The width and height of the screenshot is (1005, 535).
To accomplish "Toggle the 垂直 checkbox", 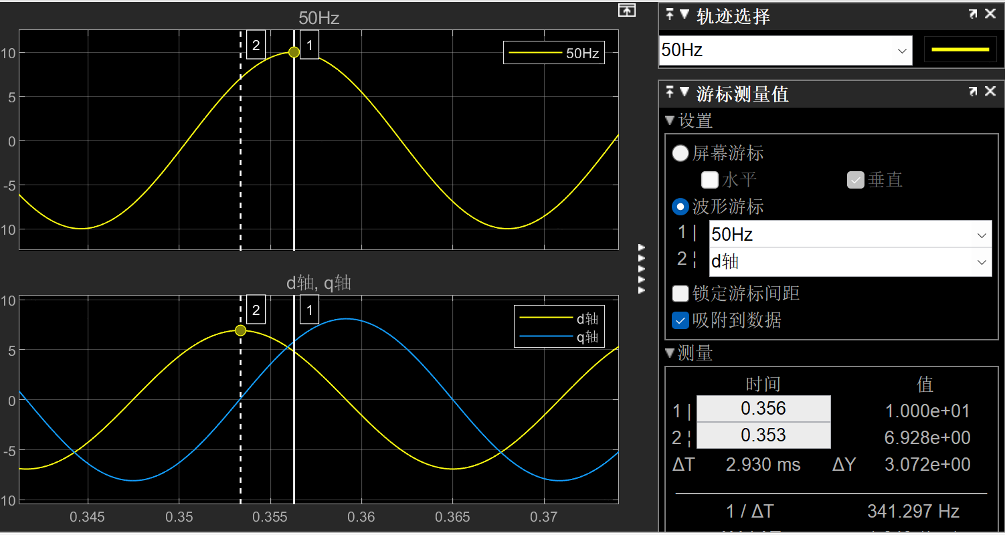I will (x=855, y=180).
